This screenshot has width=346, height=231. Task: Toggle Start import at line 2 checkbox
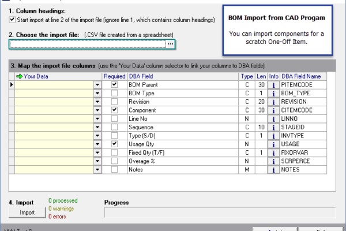point(12,20)
